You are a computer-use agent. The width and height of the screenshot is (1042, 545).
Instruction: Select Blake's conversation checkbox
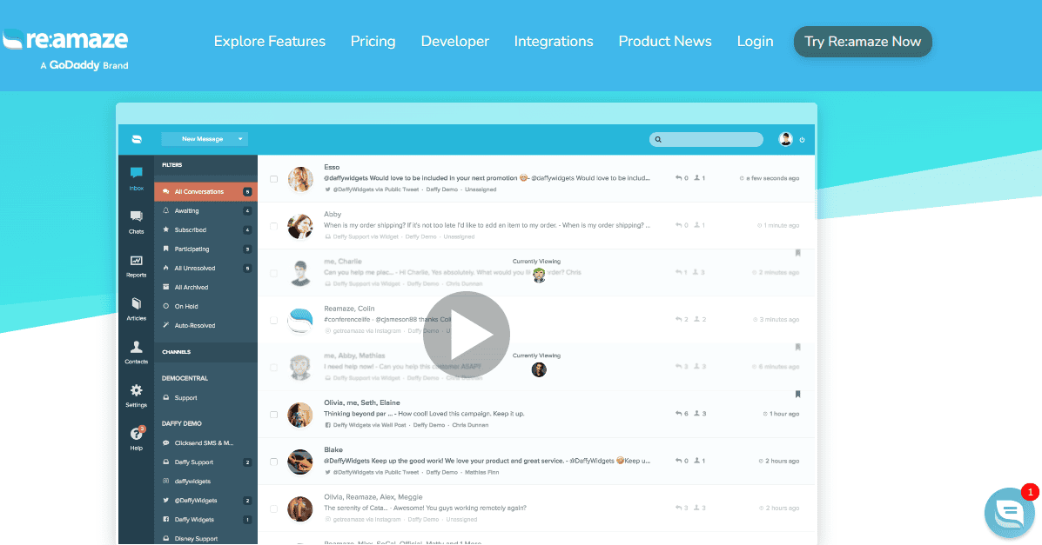pos(274,461)
